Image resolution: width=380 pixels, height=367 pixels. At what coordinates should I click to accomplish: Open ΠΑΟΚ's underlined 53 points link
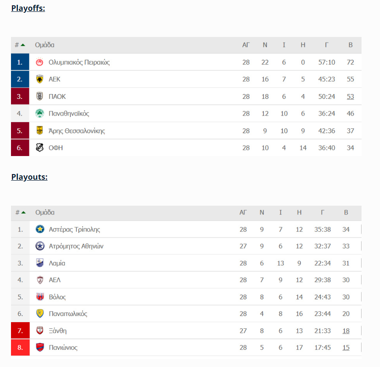pyautogui.click(x=351, y=97)
